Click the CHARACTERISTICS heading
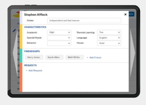Image resolution: width=146 pixels, height=105 pixels. [x=35, y=27]
